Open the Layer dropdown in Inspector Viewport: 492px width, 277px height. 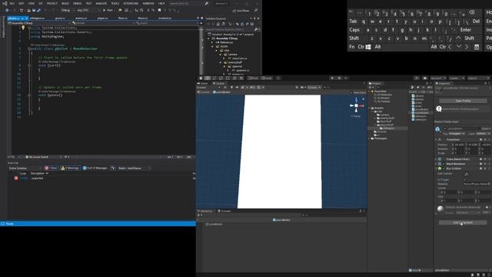[x=484, y=133]
